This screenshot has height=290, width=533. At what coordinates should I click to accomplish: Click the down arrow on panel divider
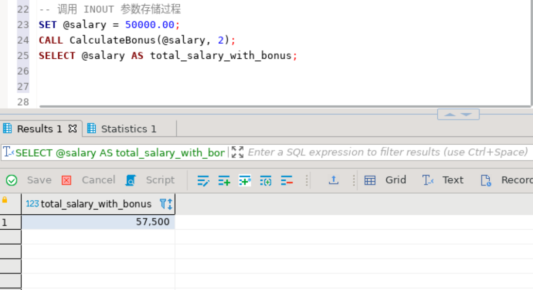[467, 114]
